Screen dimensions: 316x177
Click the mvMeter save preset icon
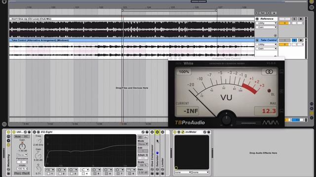pyautogui.click(x=208, y=132)
